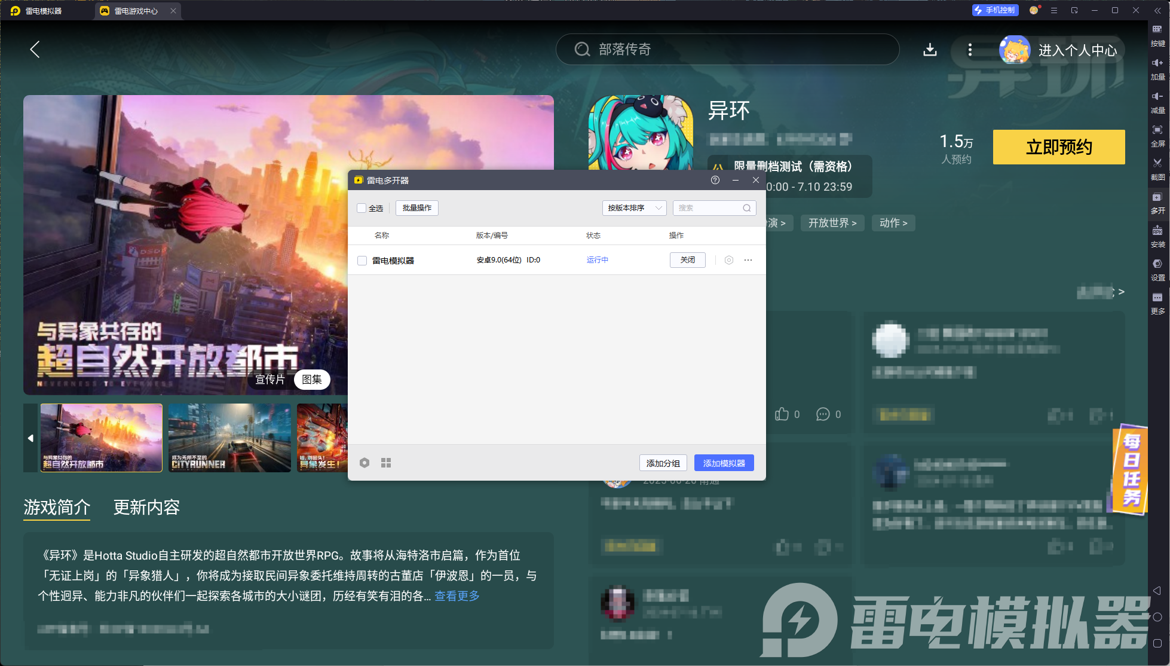Click the 添加模拟器 button
The image size is (1170, 666).
724,463
